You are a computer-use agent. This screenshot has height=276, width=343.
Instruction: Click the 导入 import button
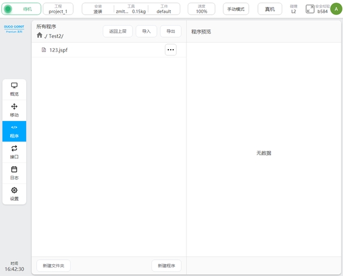pos(146,31)
